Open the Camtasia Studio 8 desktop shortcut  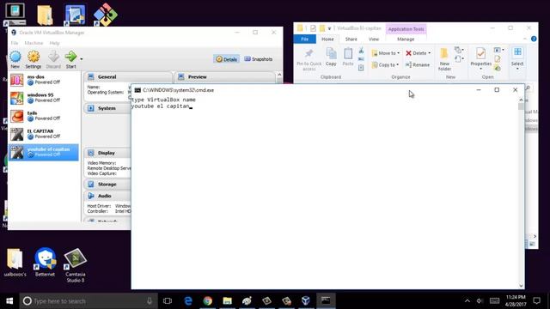pyautogui.click(x=75, y=265)
